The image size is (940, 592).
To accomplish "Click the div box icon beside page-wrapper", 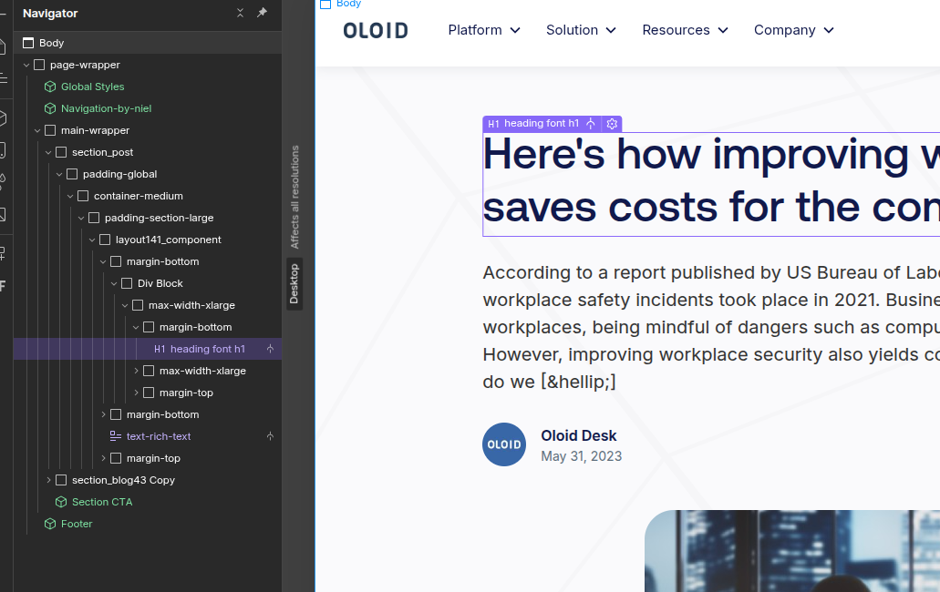I will pyautogui.click(x=39, y=65).
